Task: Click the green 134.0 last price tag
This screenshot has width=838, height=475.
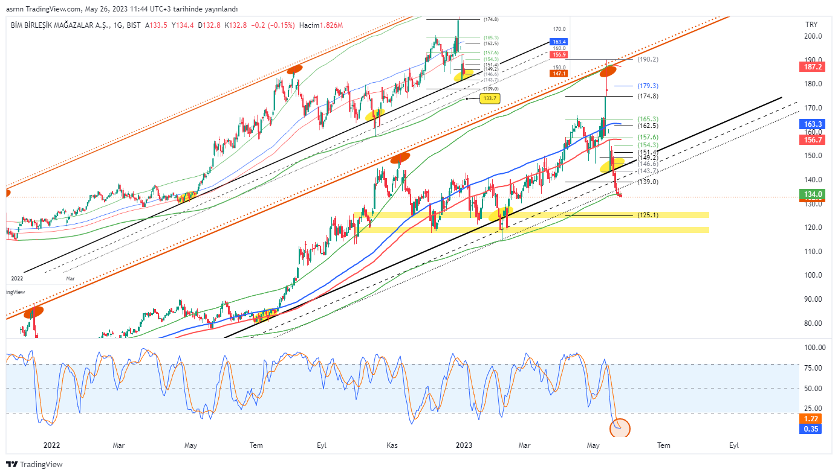Action: pos(813,194)
